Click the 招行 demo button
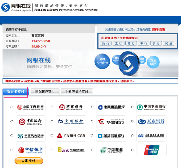 [x=106, y=43]
